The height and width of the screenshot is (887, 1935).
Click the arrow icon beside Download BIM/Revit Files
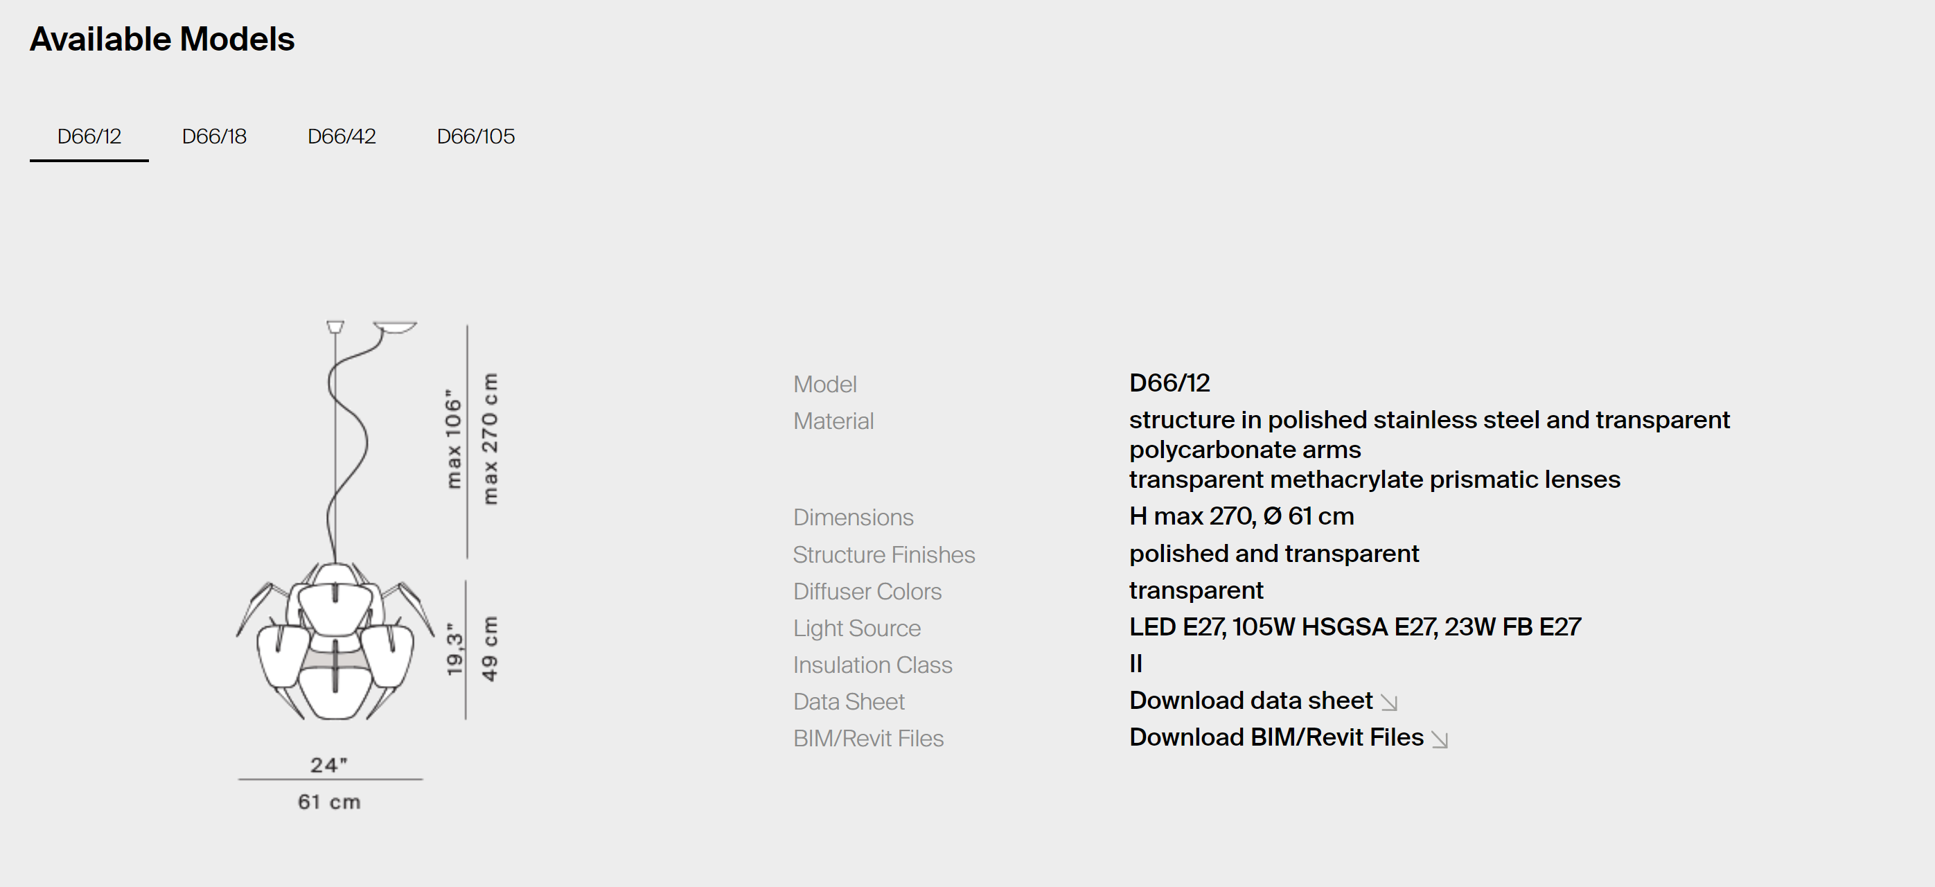(1439, 740)
